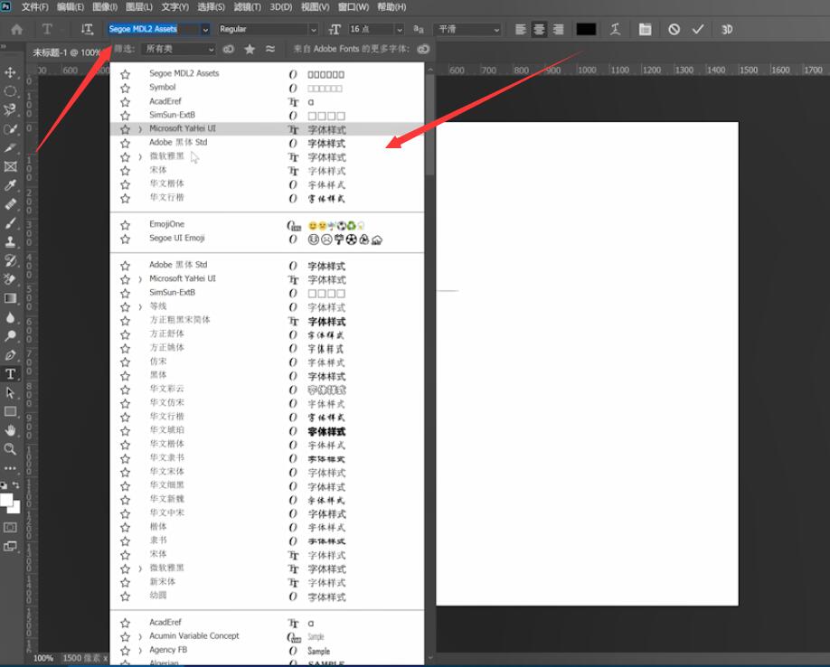
Task: Right align text
Action: pyautogui.click(x=558, y=29)
